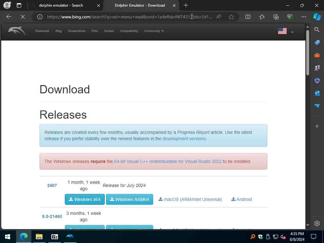Image resolution: width=324 pixels, height=243 pixels.
Task: Open the Windows Start menu
Action: point(8,237)
